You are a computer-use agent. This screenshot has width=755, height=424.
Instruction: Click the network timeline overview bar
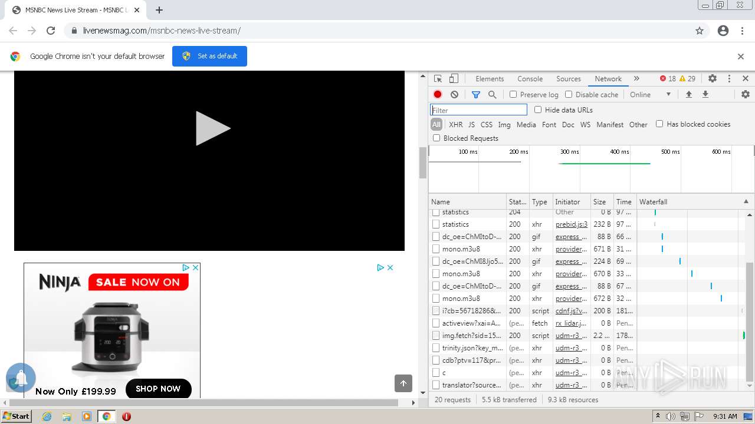(x=592, y=169)
